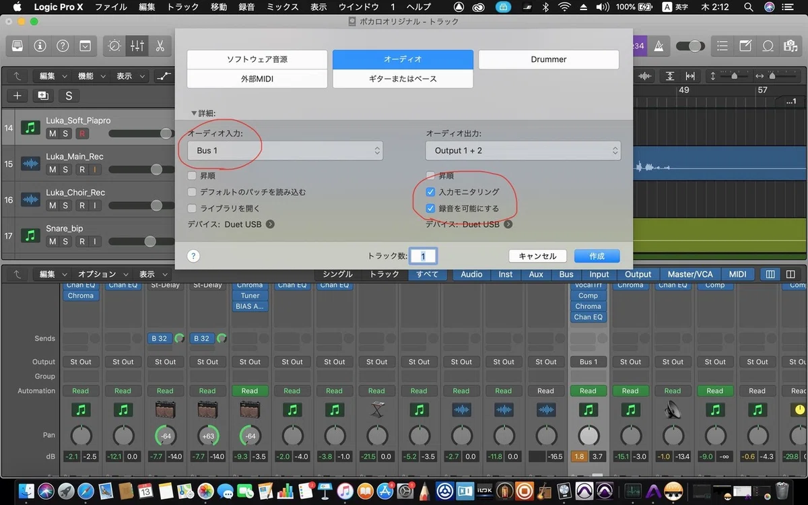Click Luka_Soft_Piapro track instrument icon
The height and width of the screenshot is (505, 808).
[30, 127]
